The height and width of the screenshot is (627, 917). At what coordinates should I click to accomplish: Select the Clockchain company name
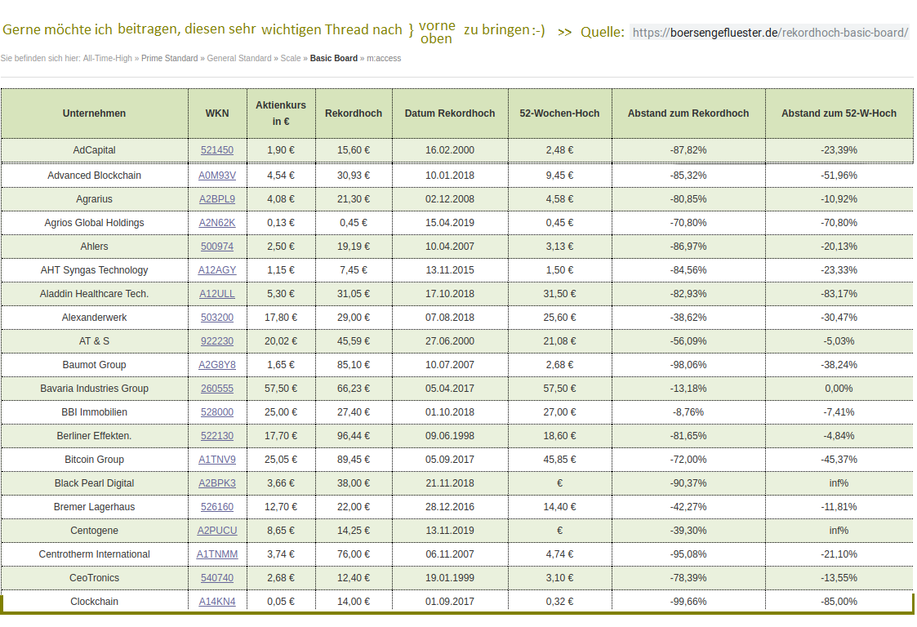(94, 602)
